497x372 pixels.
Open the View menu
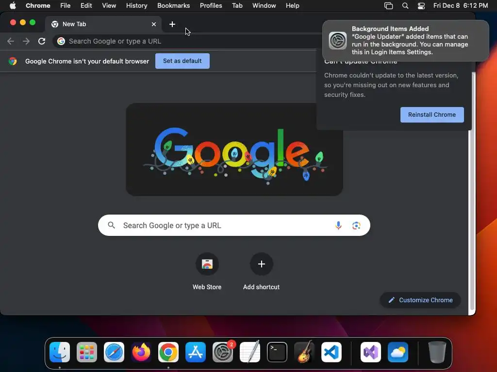tap(109, 6)
